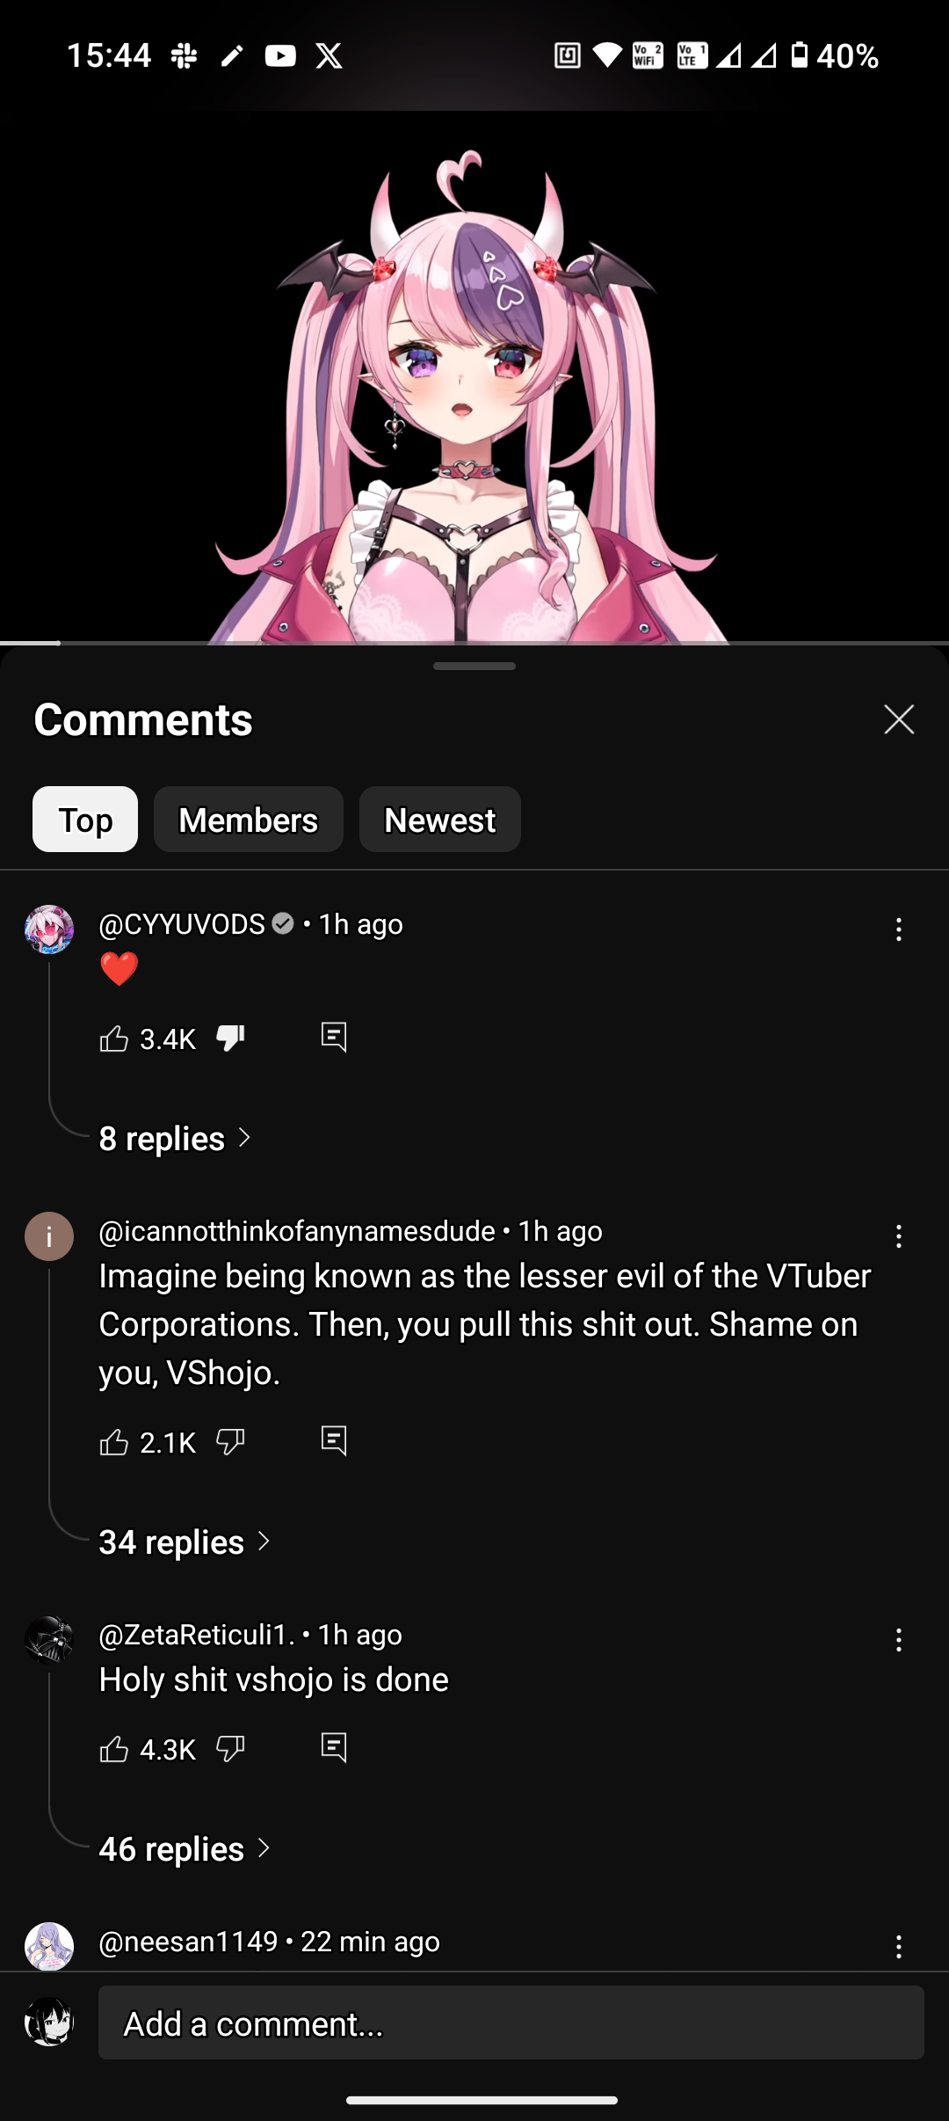The height and width of the screenshot is (2121, 949).
Task: Select the Top comments filter
Action: 85,820
